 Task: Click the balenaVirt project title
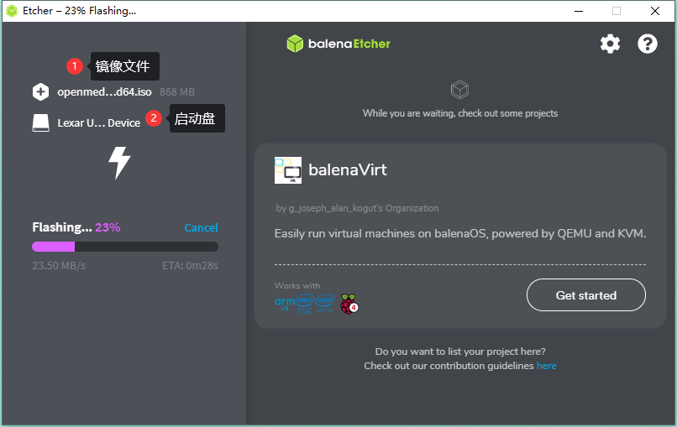point(348,170)
